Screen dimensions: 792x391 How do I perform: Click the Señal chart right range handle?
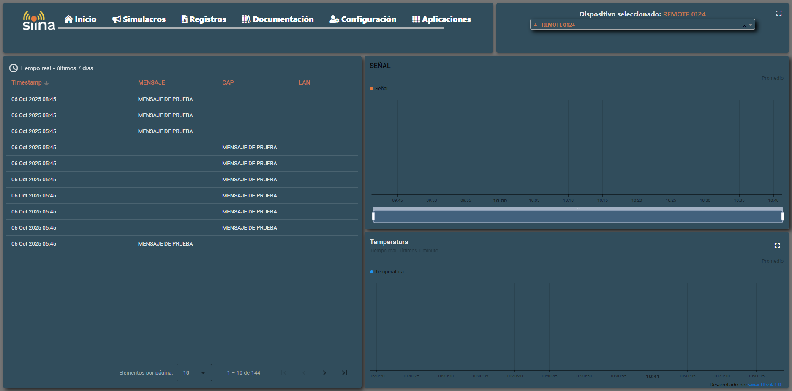click(782, 216)
